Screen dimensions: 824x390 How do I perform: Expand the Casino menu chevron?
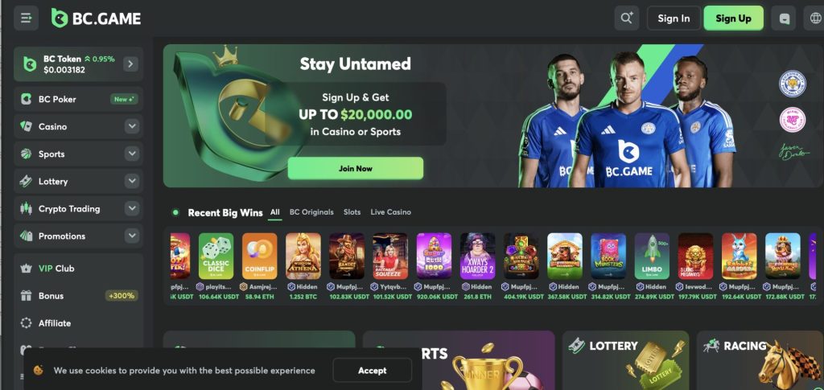pyautogui.click(x=132, y=126)
